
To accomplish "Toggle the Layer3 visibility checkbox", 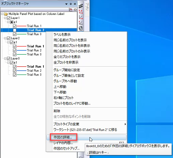I will pyautogui.click(x=8, y=59).
